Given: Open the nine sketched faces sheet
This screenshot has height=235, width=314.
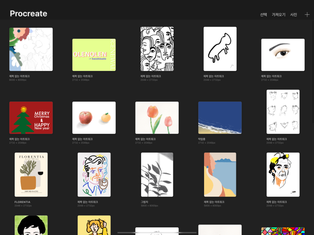Looking at the screenshot, I should 283,112.
